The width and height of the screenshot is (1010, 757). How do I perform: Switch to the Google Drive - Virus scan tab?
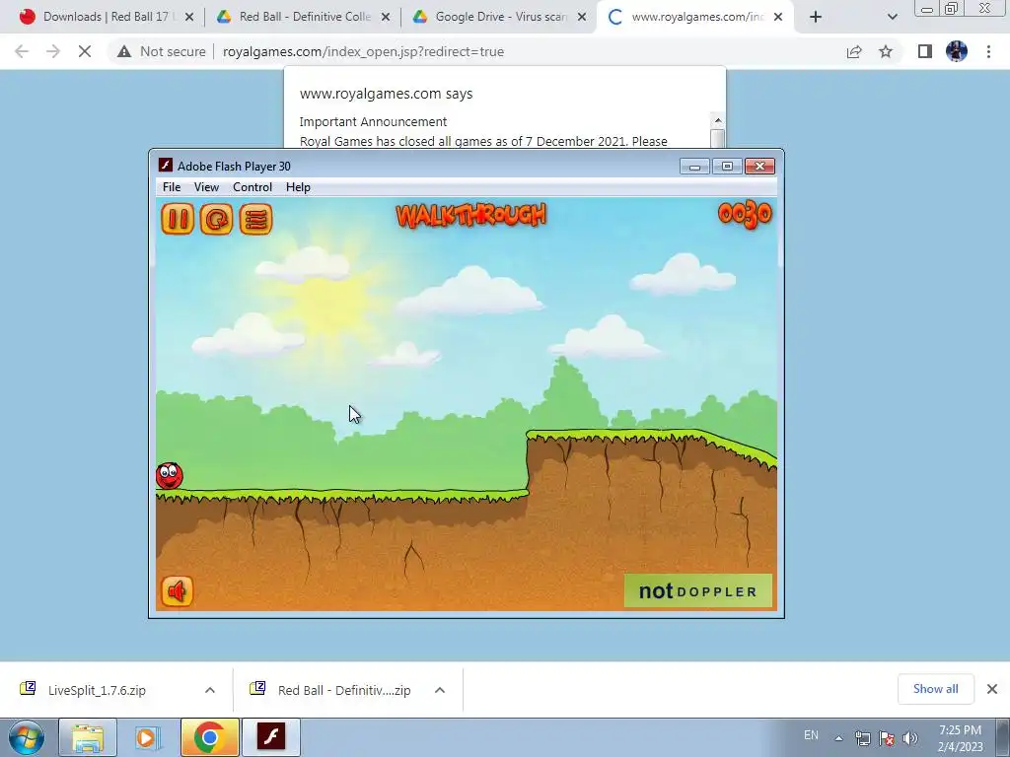click(x=499, y=17)
